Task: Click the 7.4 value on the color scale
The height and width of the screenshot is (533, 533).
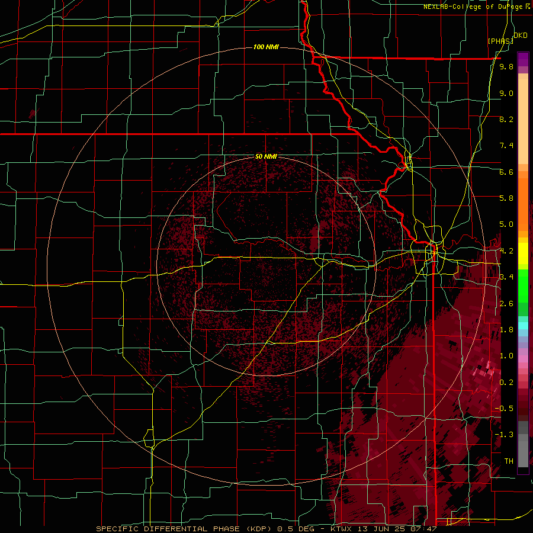Action: (506, 146)
